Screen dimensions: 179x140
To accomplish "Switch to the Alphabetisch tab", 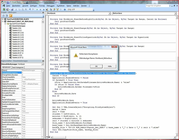I will click(x=6, y=67).
